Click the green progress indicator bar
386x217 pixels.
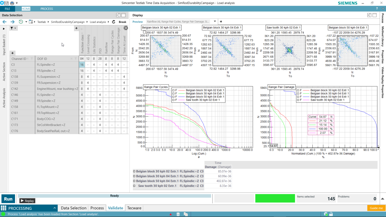point(275,198)
